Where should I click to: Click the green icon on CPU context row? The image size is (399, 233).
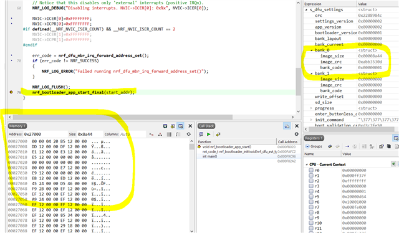click(x=393, y=164)
